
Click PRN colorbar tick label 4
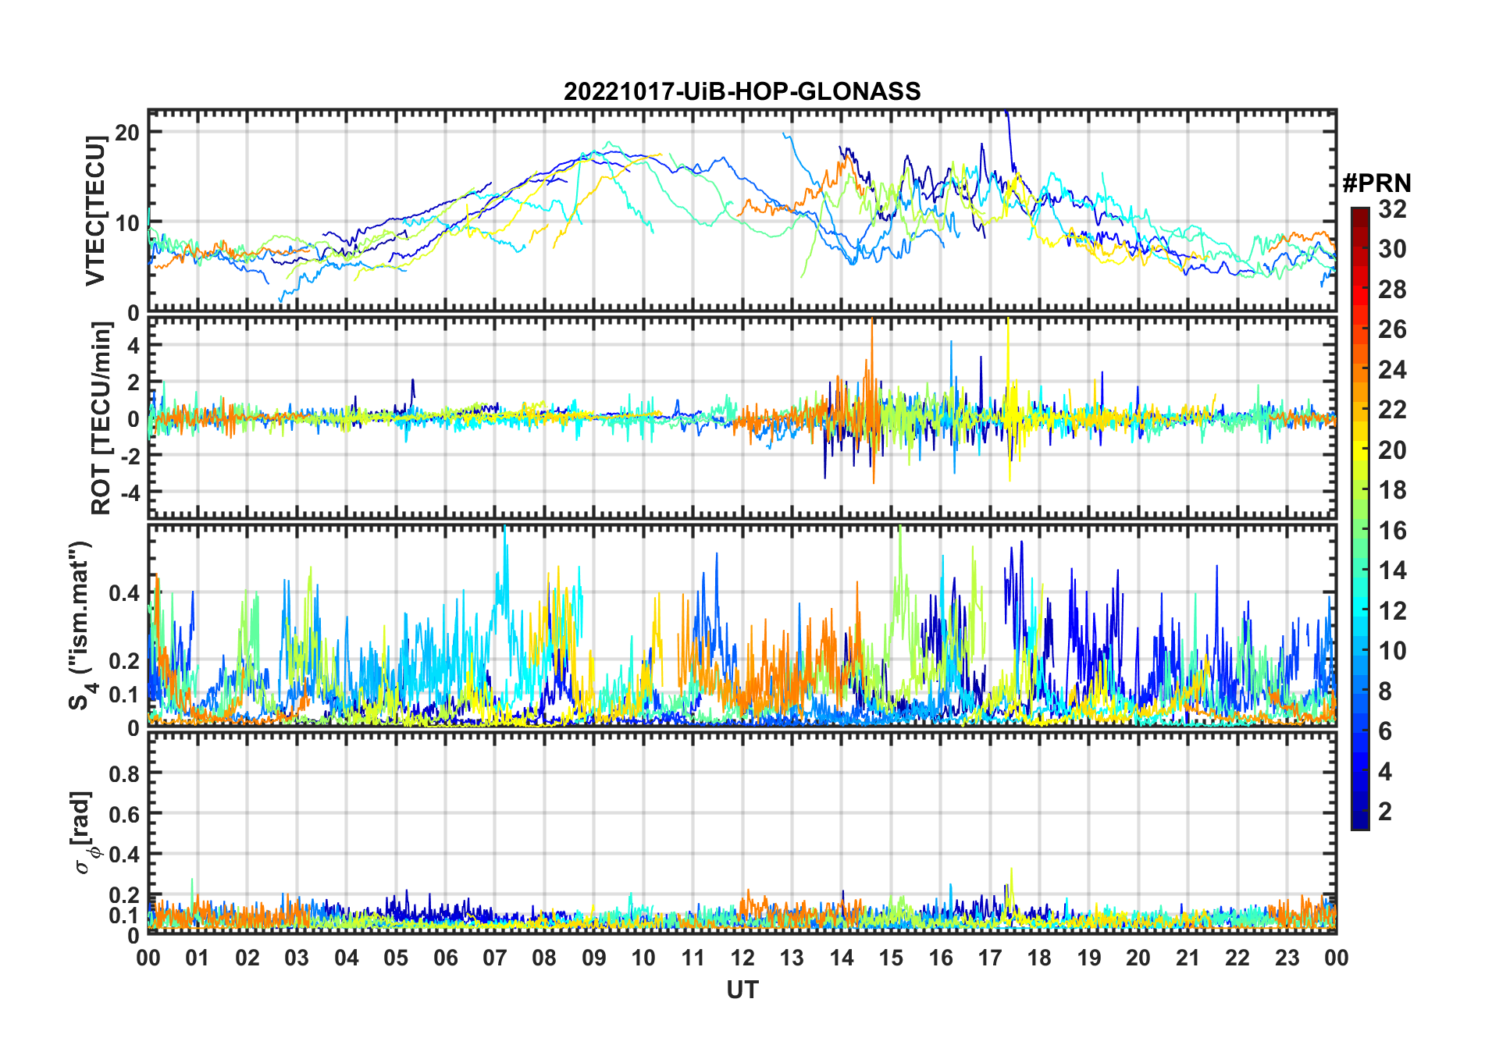point(1385,772)
